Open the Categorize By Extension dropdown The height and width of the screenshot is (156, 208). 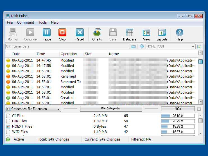click(33, 109)
